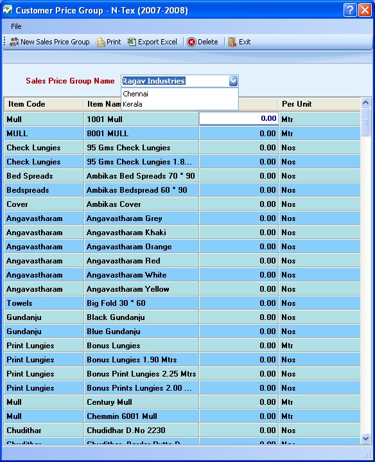Click the Item Code column header
This screenshot has height=462, width=375.
click(44, 104)
